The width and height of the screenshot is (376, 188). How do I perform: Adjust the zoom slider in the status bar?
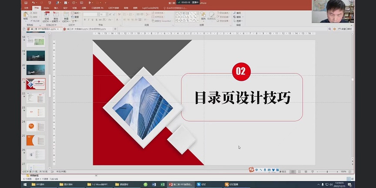point(328,172)
